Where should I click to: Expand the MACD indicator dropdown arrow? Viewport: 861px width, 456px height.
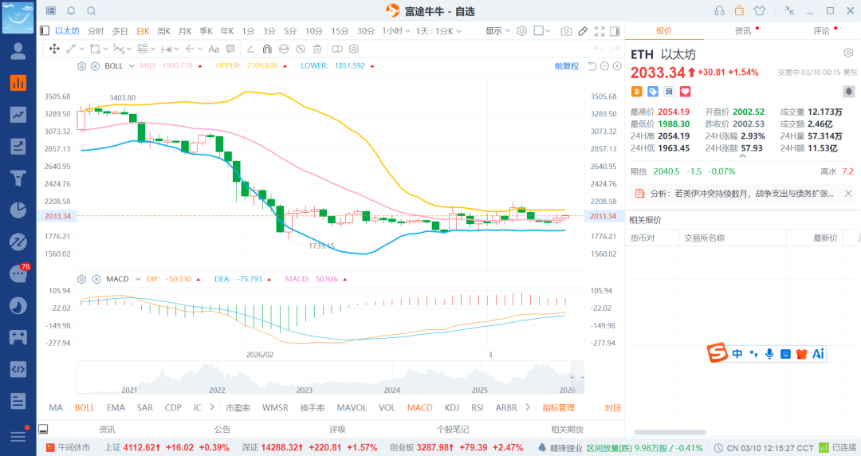(138, 279)
